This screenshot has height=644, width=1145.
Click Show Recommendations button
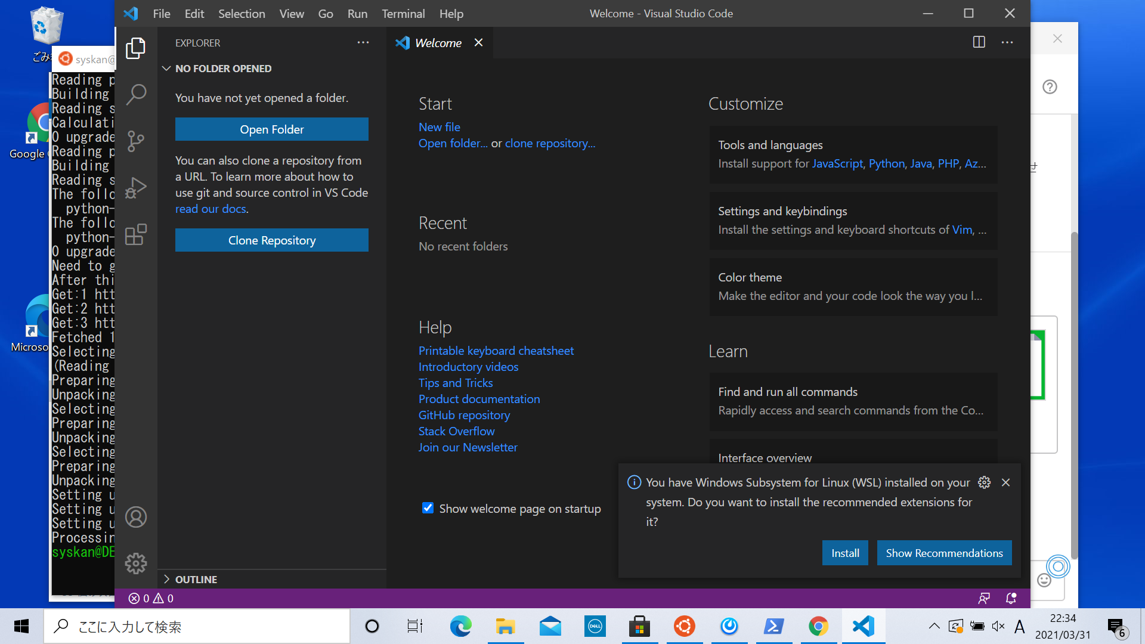pyautogui.click(x=944, y=553)
